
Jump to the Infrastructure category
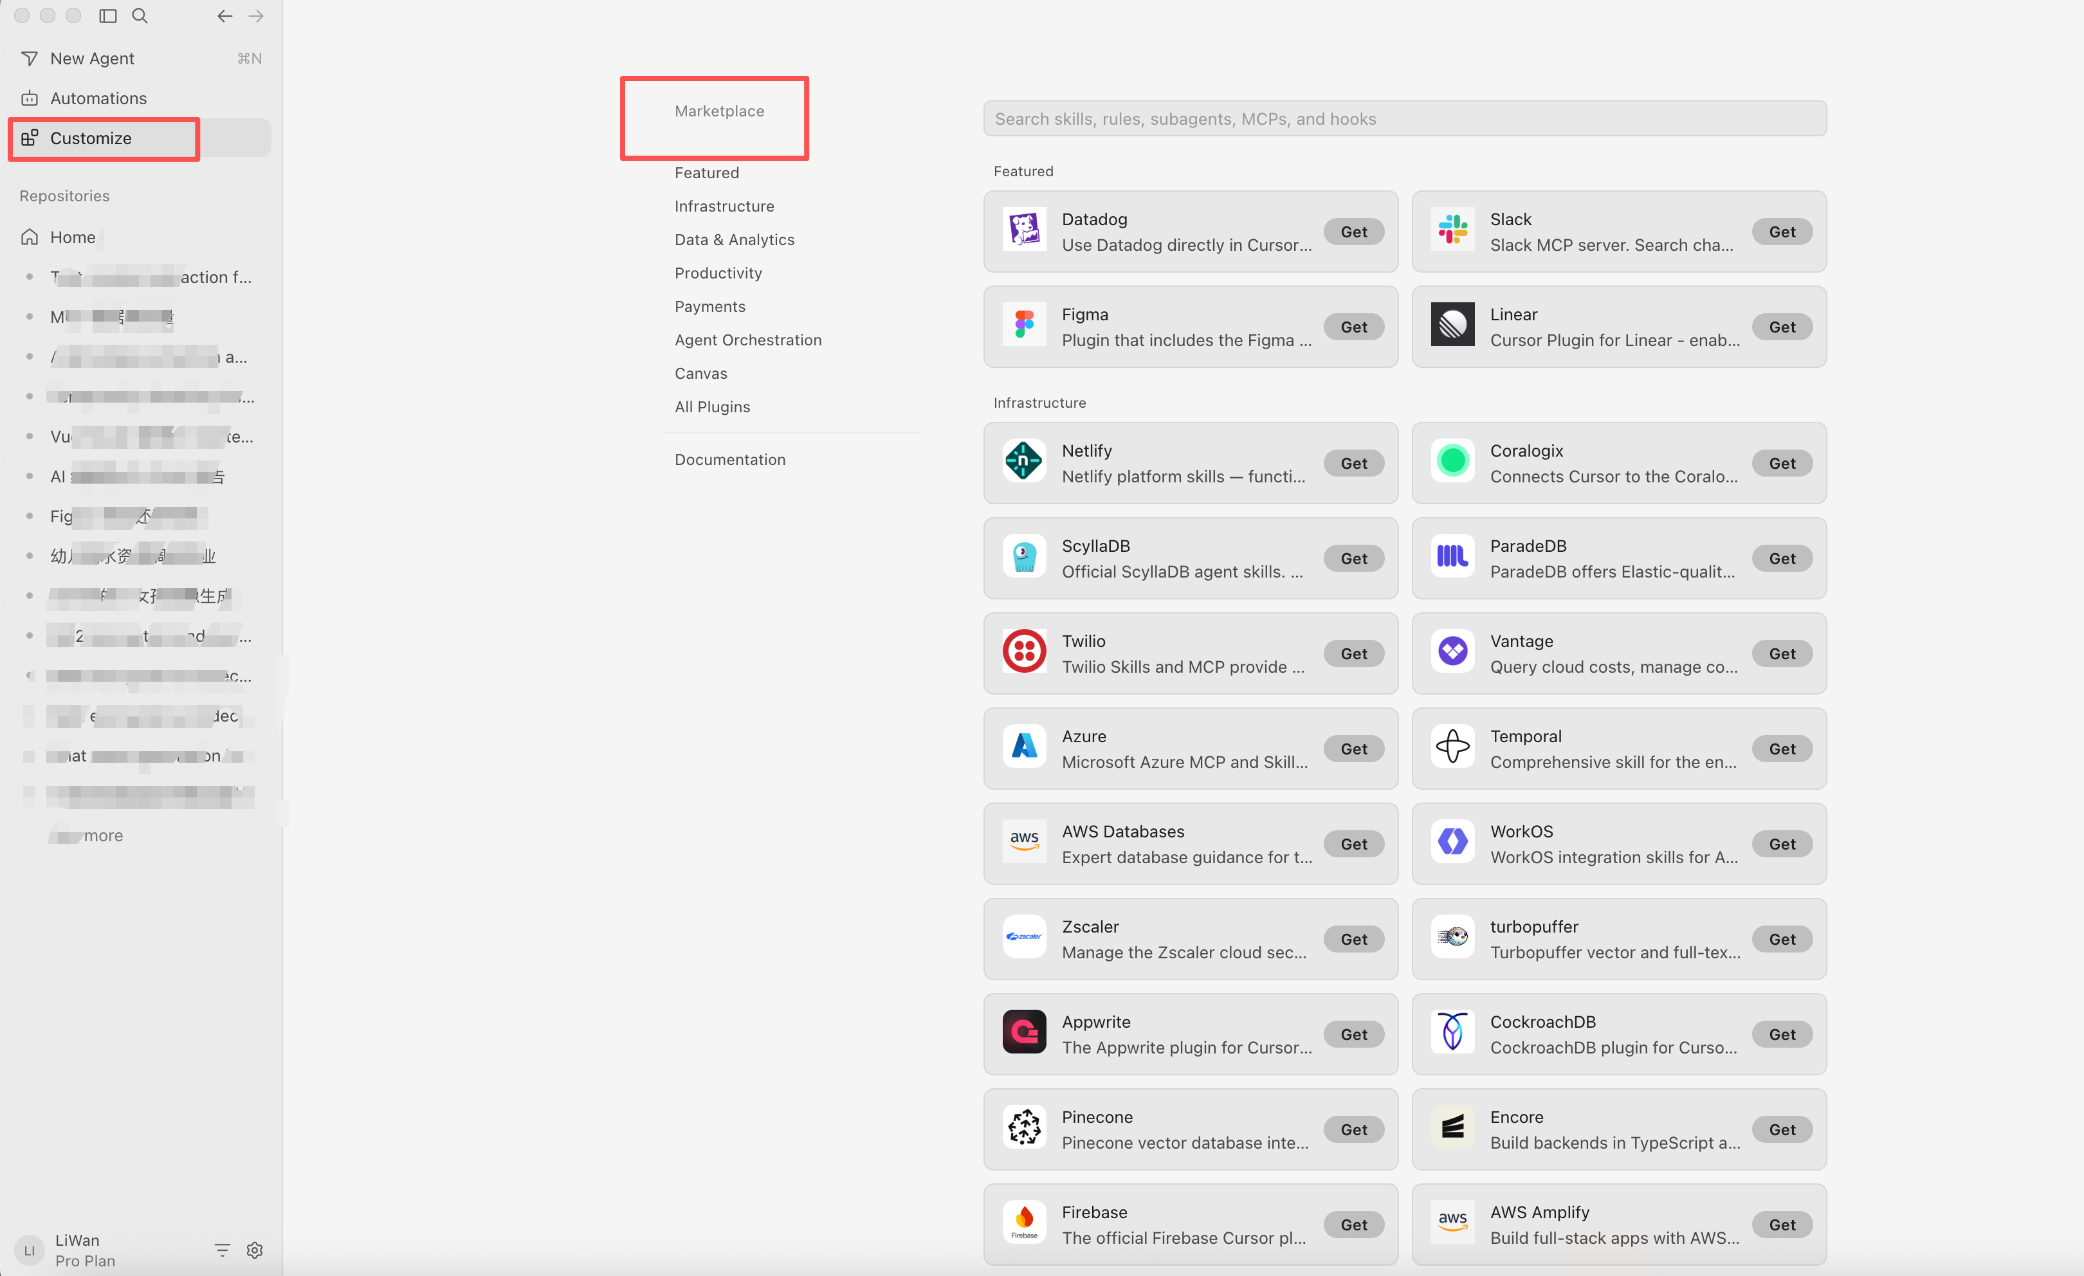[724, 206]
